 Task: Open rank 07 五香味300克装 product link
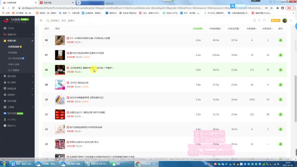pos(87,53)
